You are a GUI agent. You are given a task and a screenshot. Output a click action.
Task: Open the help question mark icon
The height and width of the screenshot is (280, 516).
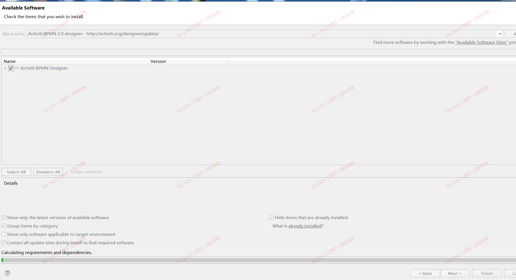[8, 273]
